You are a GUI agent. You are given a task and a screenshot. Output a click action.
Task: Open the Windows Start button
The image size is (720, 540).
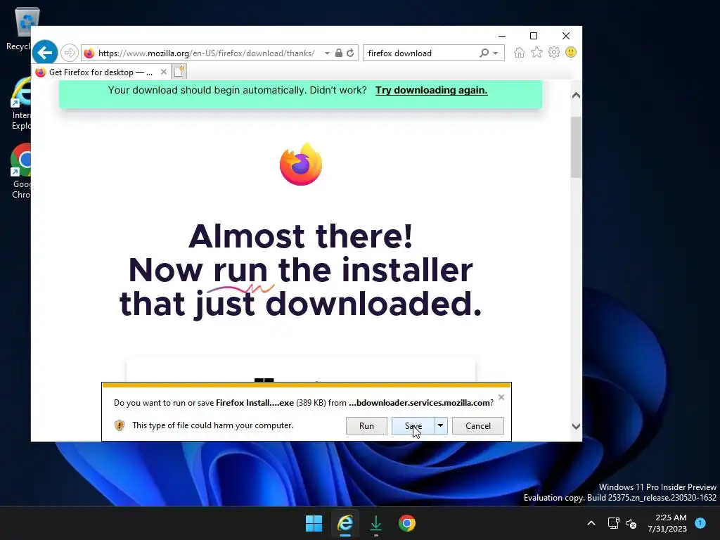(314, 523)
